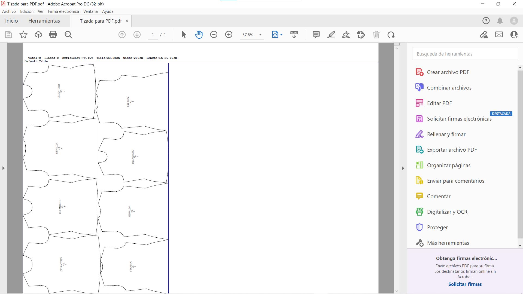Click the Solicitar firmas link

(465, 284)
